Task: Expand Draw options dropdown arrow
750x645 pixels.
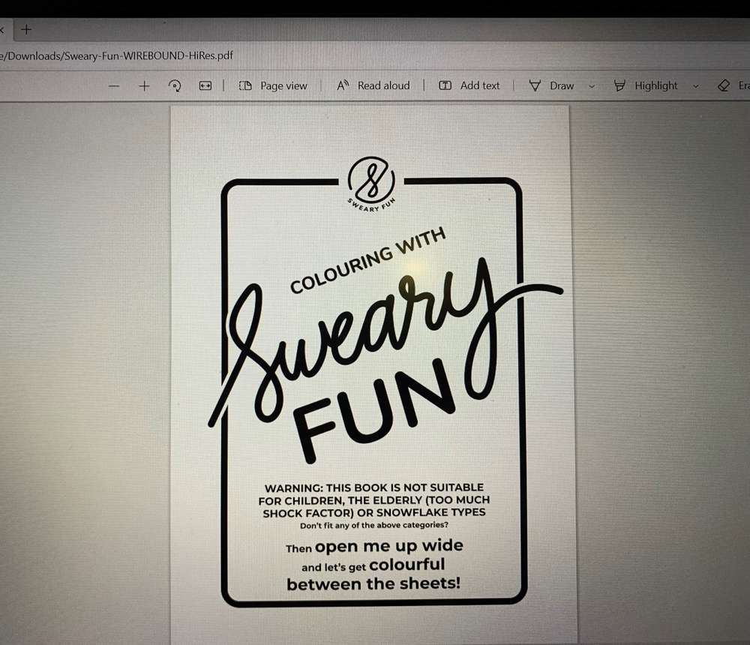Action: point(592,86)
